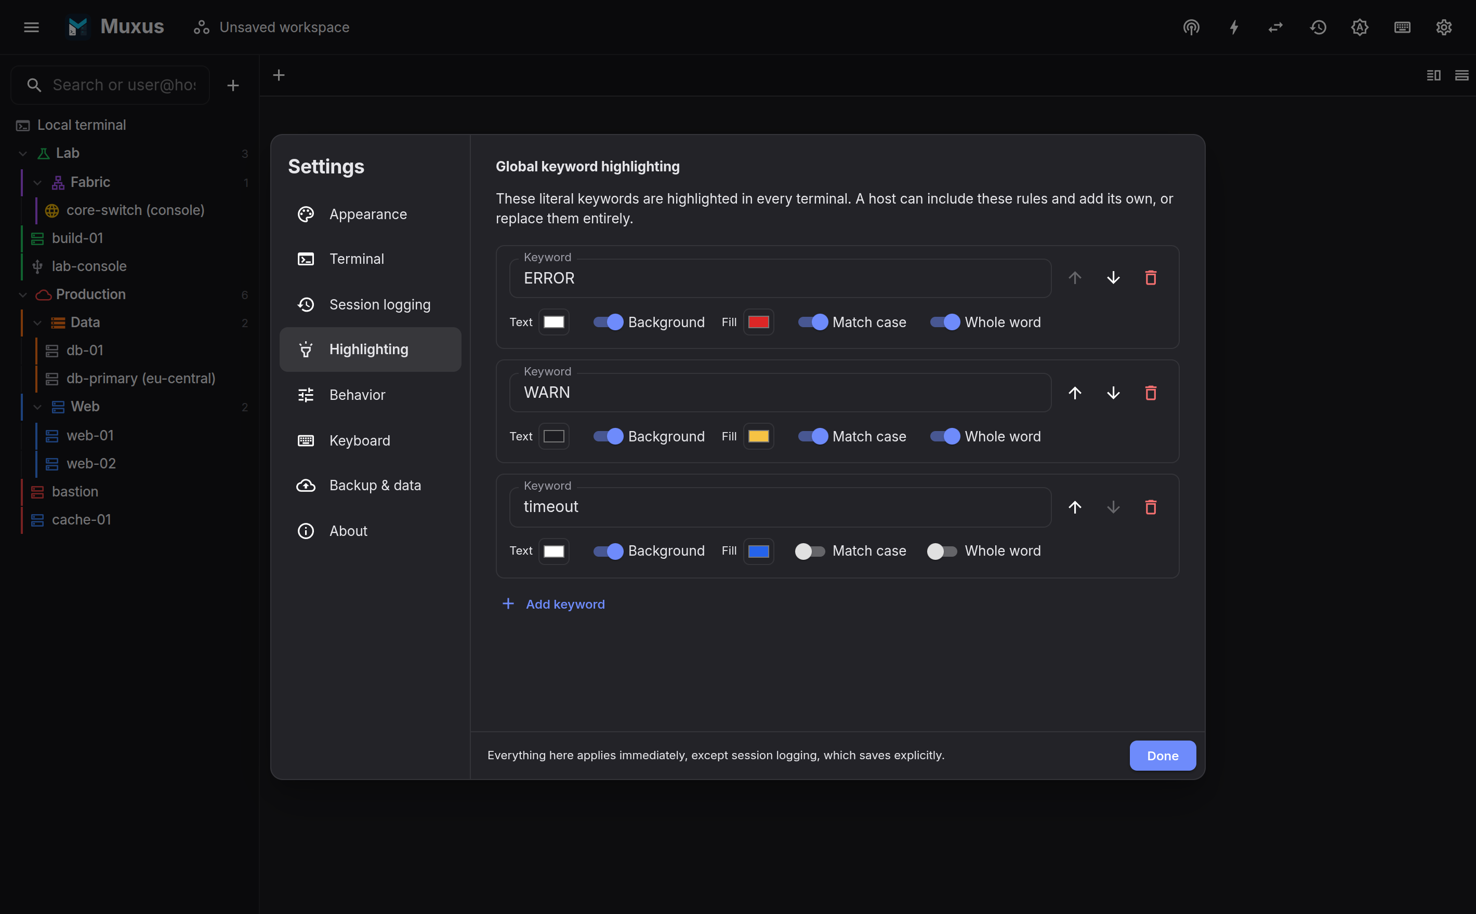Viewport: 1476px width, 914px height.
Task: Move the WARN keyword down
Action: [x=1113, y=393]
